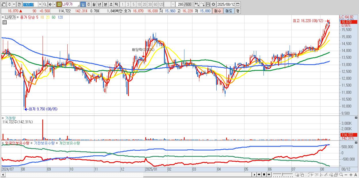Expand the stock code history dropdown
Viewport: 359px width, 178px height.
pos(40,4)
